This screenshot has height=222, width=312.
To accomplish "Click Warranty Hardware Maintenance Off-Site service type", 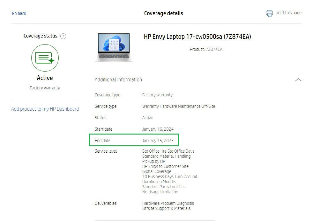I will point(179,107).
